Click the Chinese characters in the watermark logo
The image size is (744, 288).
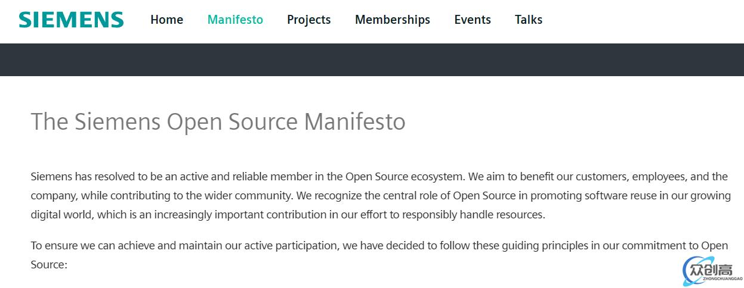pos(711,269)
